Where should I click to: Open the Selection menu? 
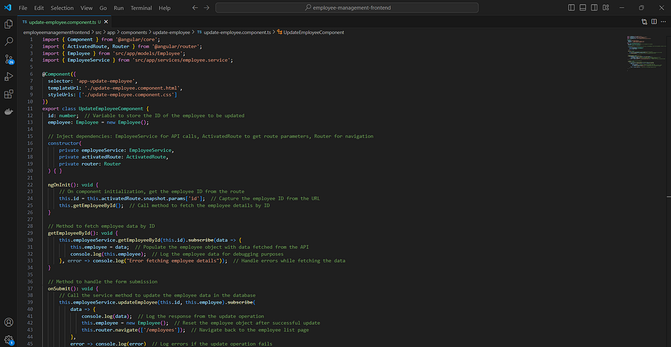coord(62,8)
